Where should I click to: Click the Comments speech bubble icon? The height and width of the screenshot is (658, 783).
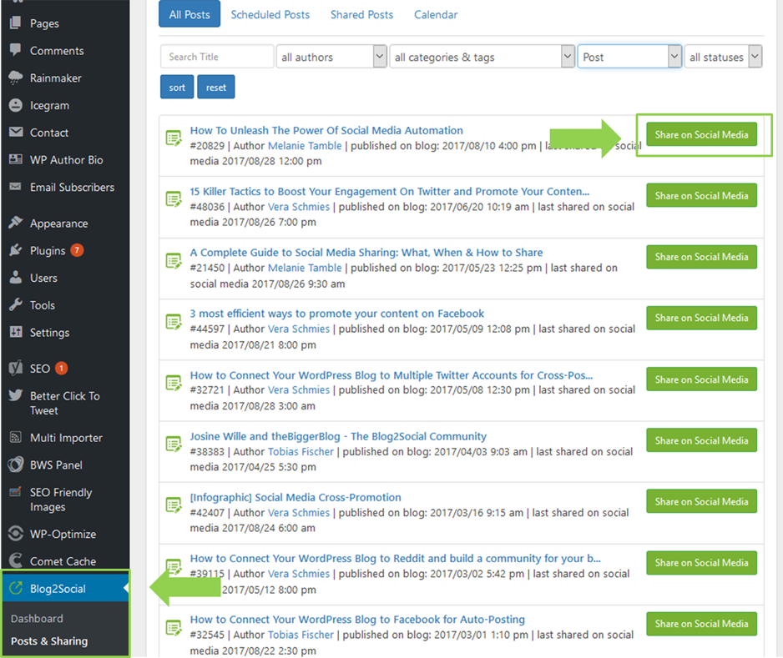pos(16,50)
